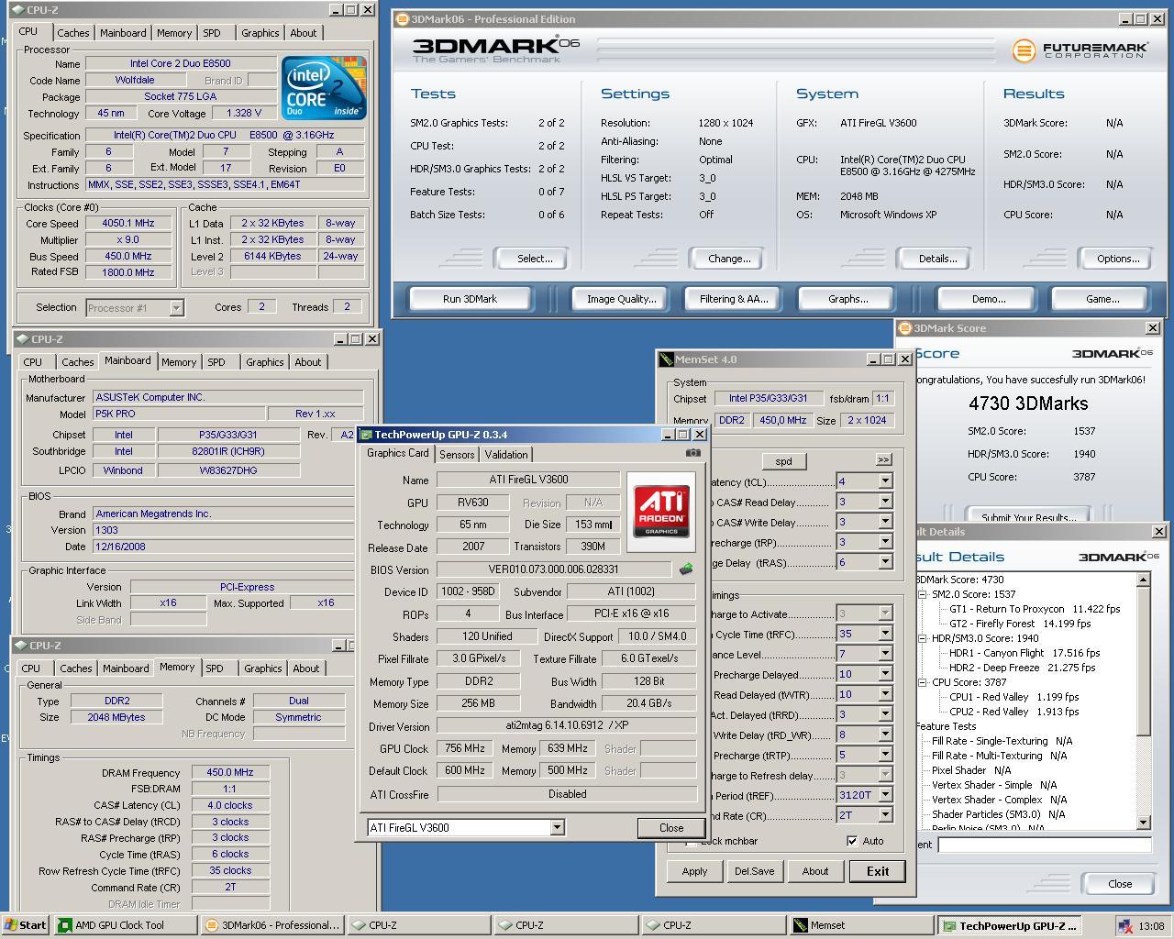Click the 4730 3DMarks score text
Screen dimensions: 1174x939
point(1028,403)
